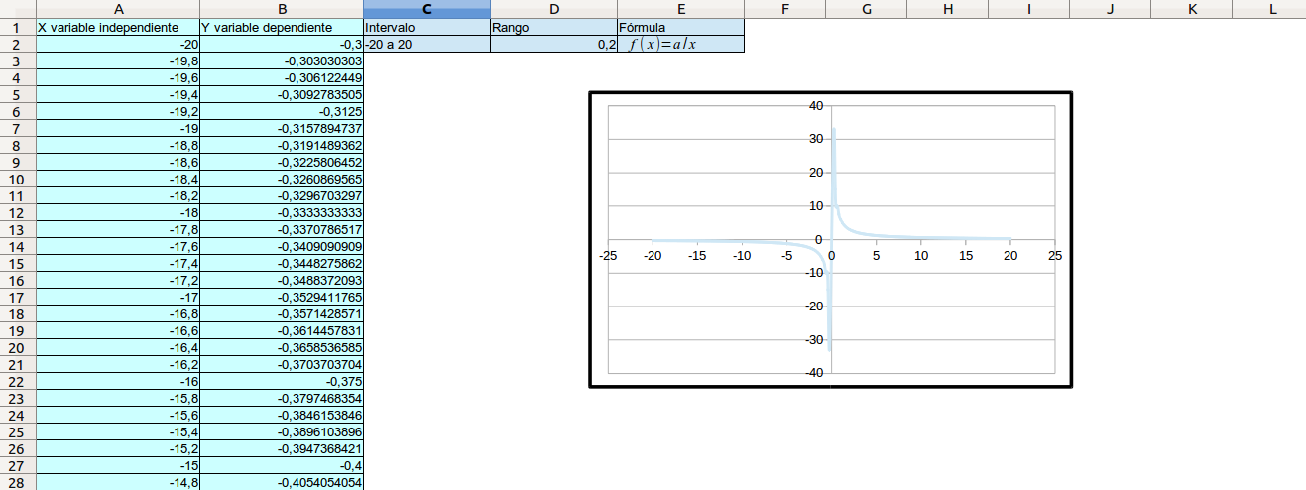Select column E header

point(680,9)
